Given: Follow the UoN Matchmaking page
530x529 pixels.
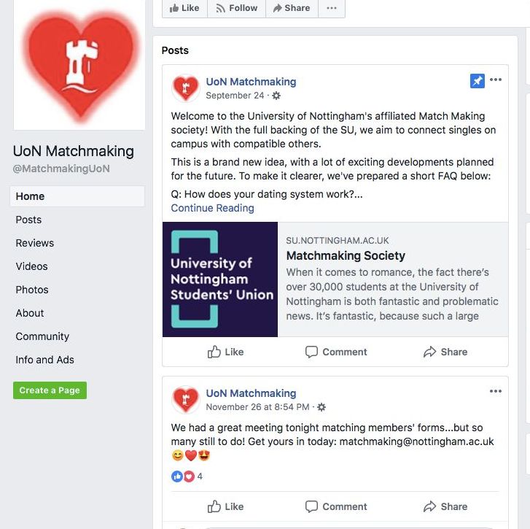Looking at the screenshot, I should [x=236, y=8].
